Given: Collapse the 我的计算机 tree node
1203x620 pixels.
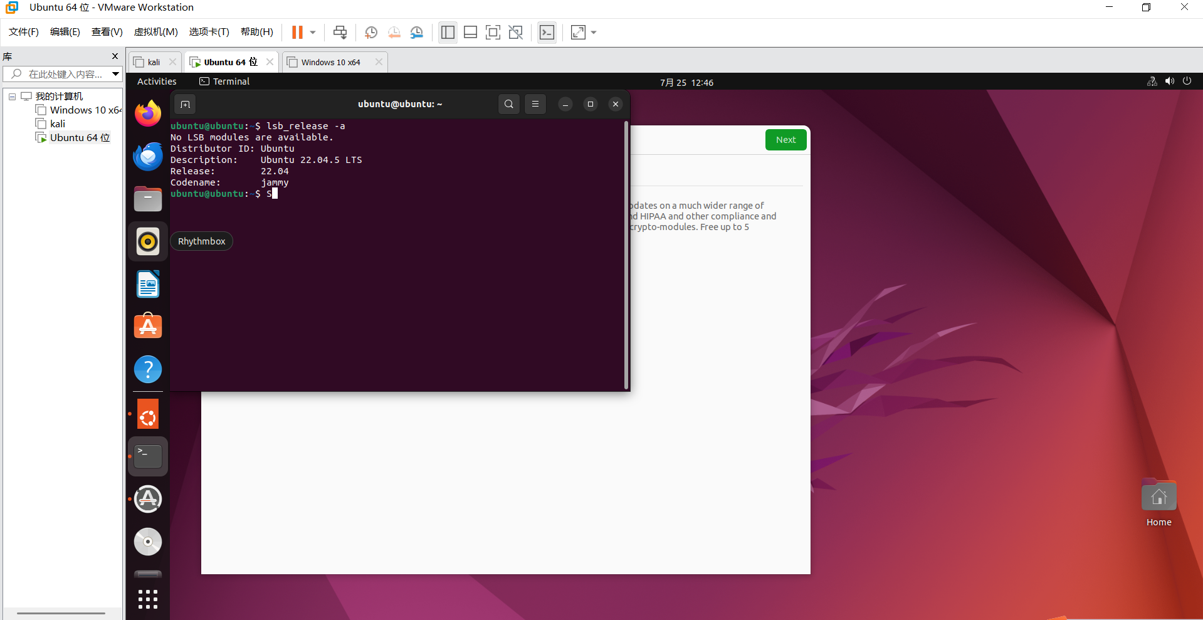Looking at the screenshot, I should (x=12, y=97).
